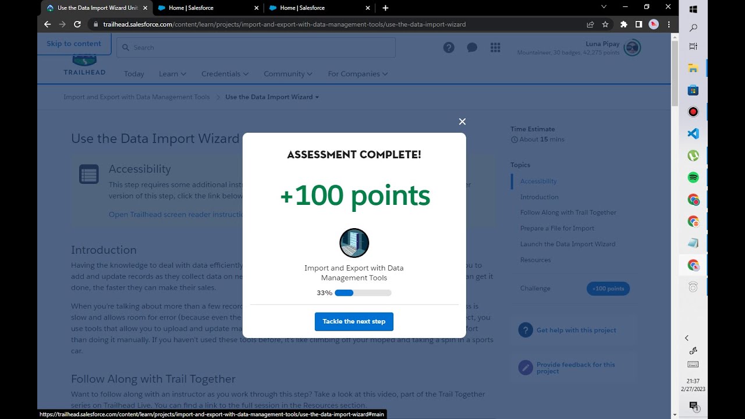Open Chrome three-dot menu
The width and height of the screenshot is (745, 419).
pos(669,24)
